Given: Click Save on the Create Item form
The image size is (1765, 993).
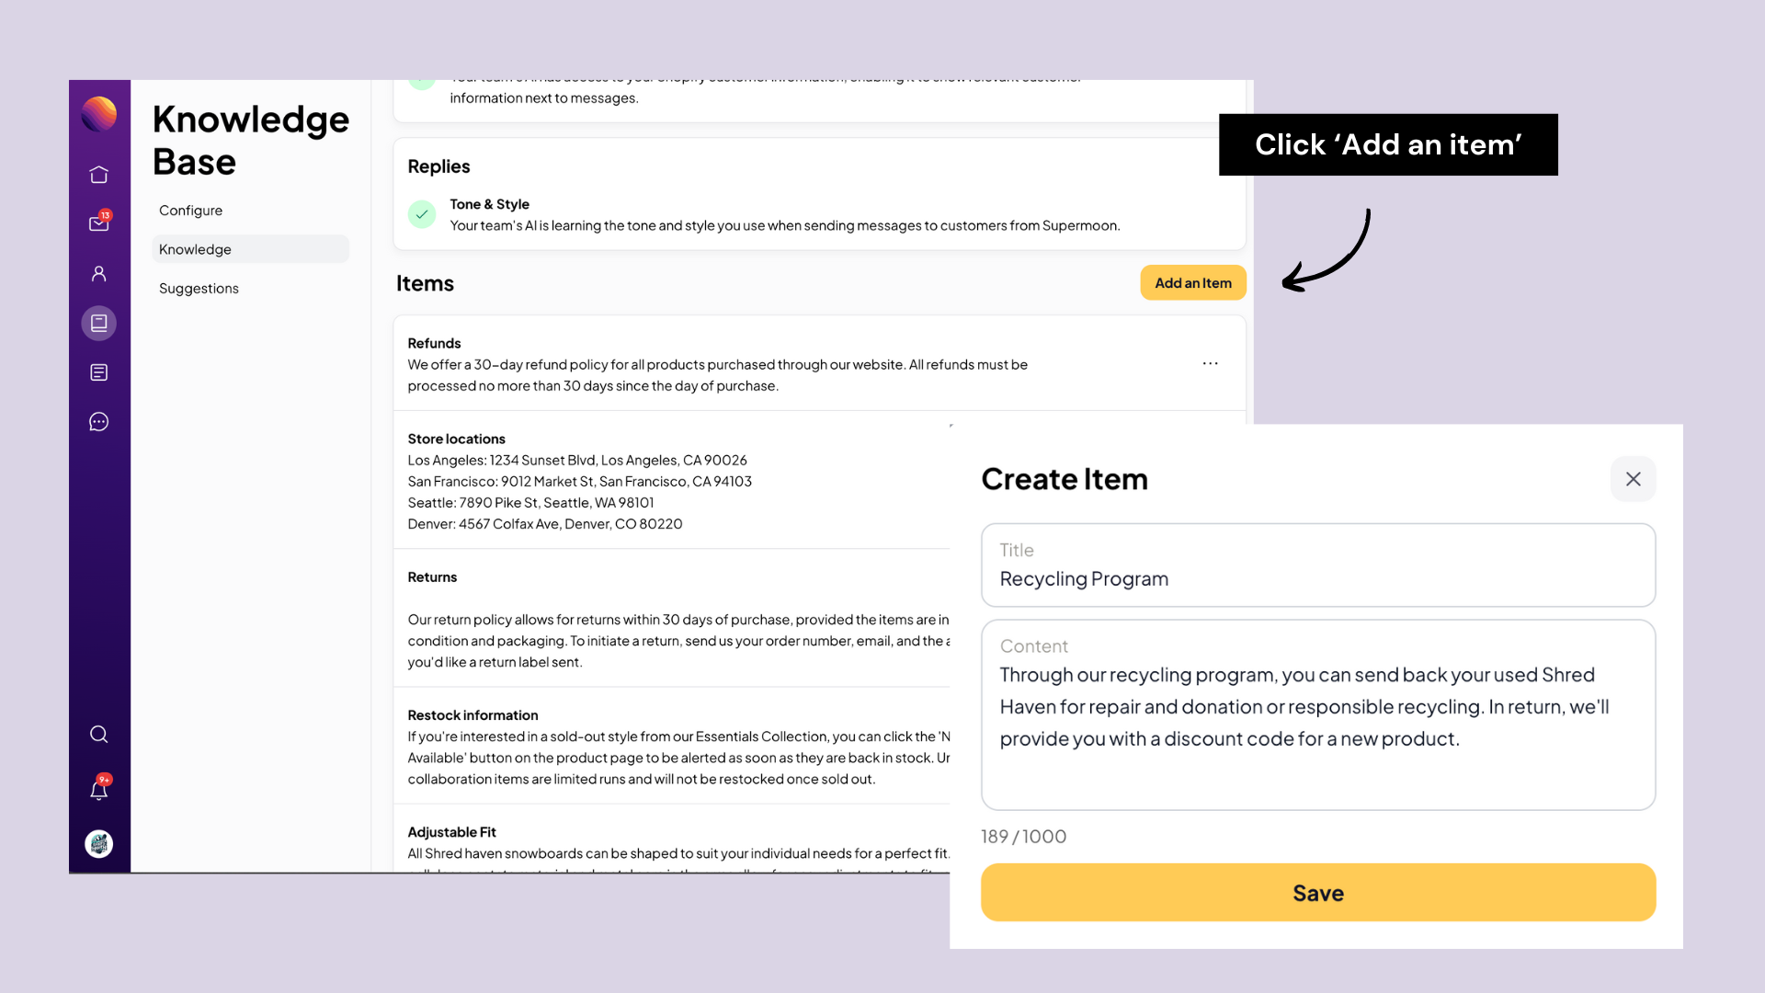Looking at the screenshot, I should click(1319, 893).
